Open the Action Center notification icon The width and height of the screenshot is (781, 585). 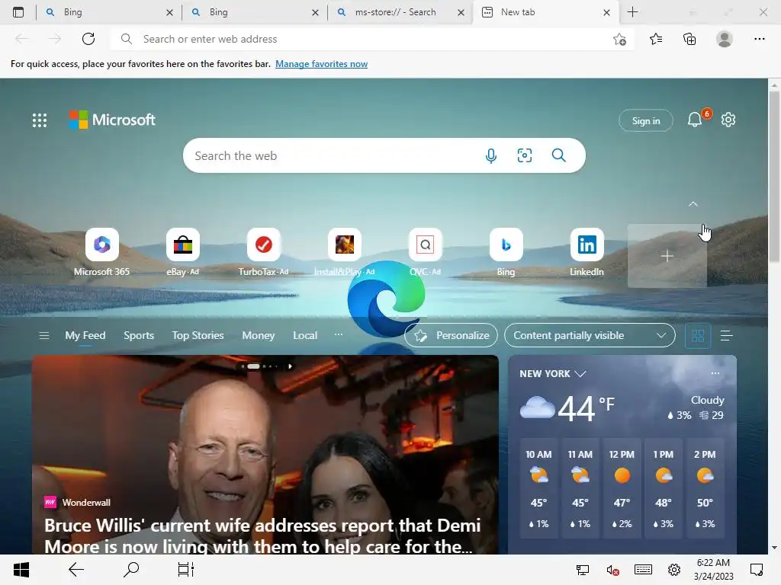(757, 570)
